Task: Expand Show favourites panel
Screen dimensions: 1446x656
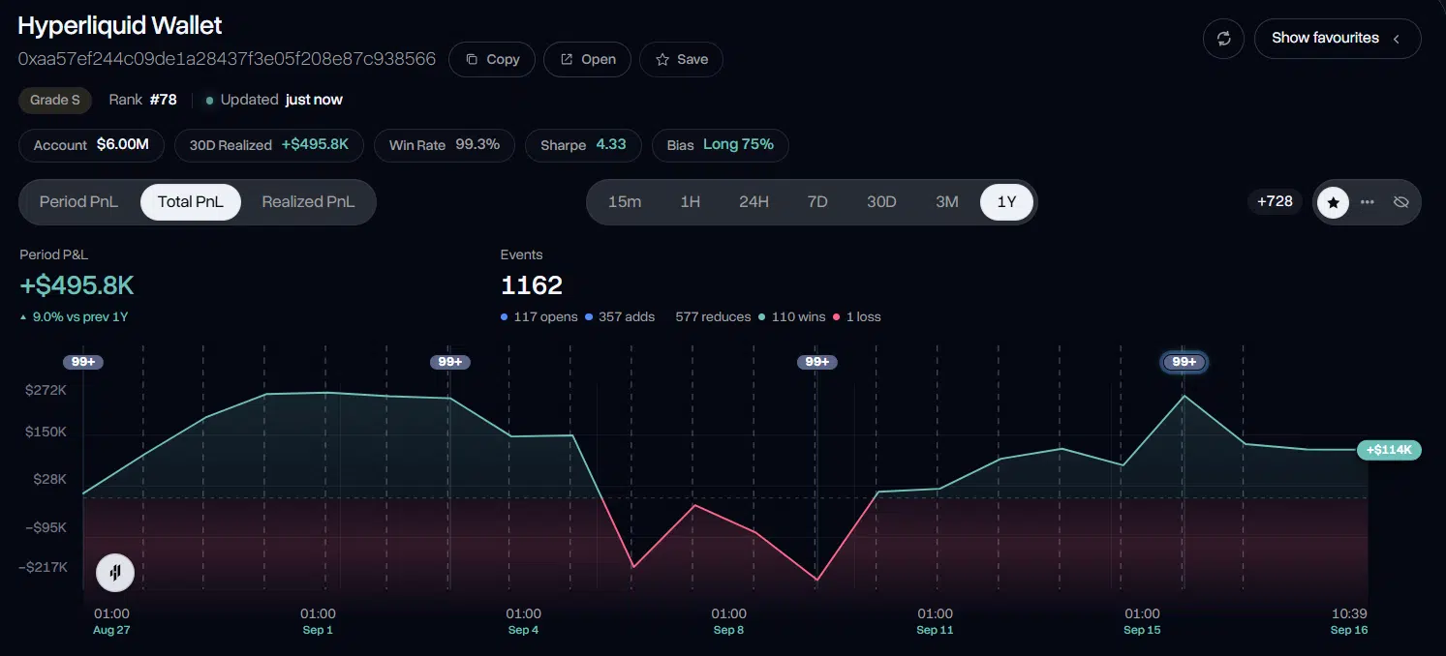Action: [x=1338, y=39]
